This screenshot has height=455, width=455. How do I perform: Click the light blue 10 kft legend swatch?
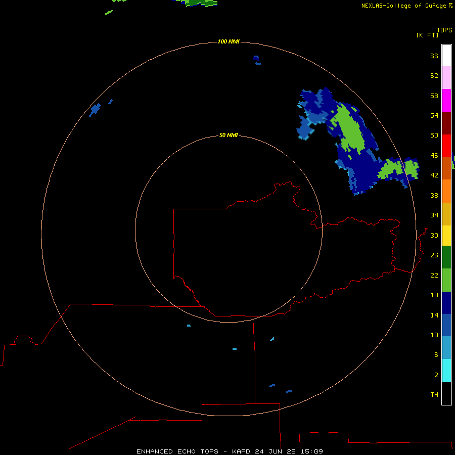pos(446,348)
